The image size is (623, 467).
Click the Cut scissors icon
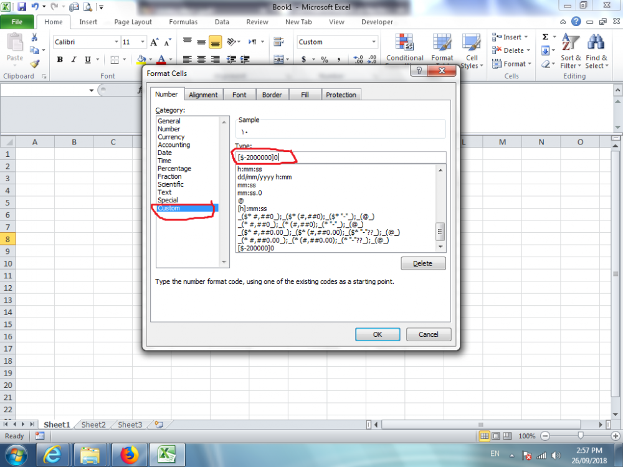(34, 37)
